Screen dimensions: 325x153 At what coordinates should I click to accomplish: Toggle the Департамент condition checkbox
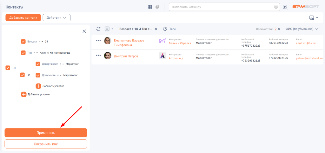(x=38, y=64)
